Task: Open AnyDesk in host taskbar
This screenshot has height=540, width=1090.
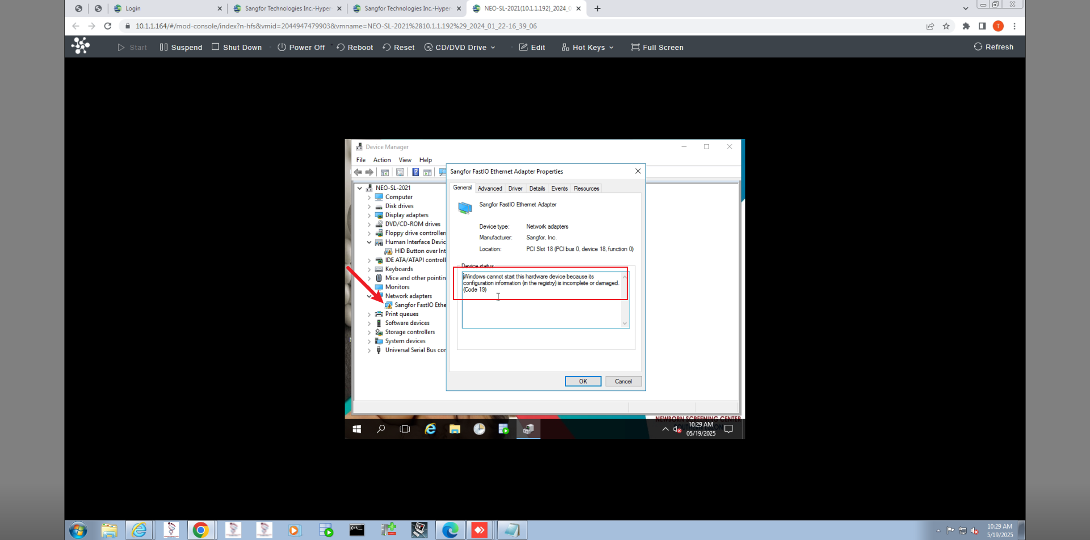Action: [x=480, y=530]
